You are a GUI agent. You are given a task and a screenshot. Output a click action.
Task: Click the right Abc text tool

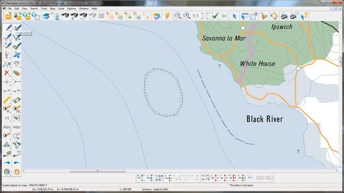coord(17,127)
